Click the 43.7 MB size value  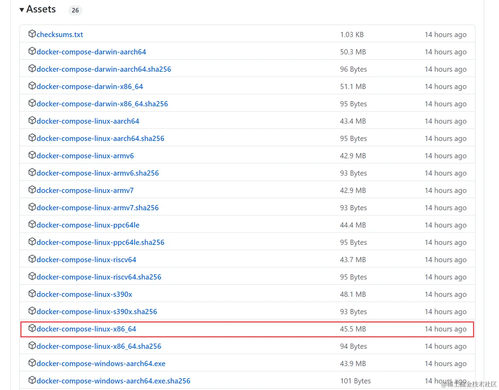pyautogui.click(x=353, y=260)
